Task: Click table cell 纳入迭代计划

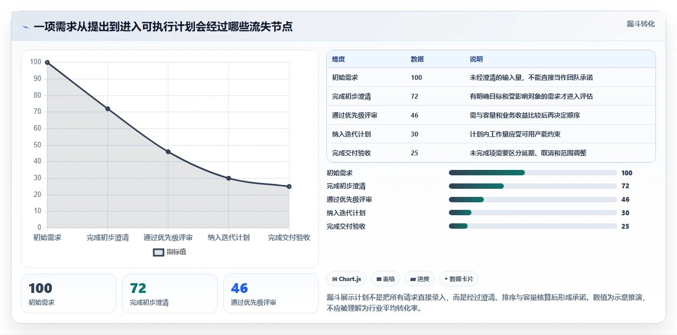Action: click(352, 134)
